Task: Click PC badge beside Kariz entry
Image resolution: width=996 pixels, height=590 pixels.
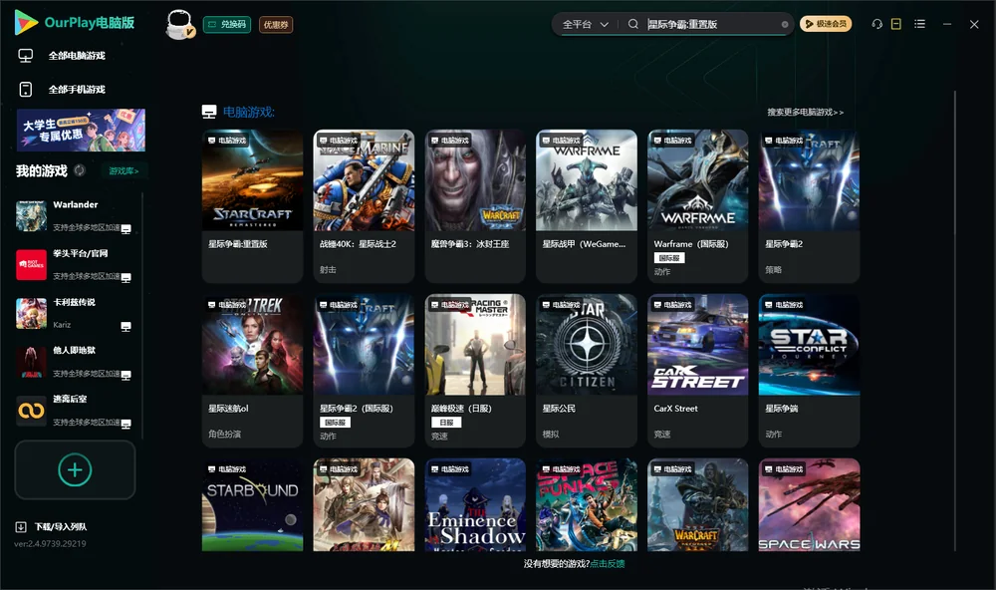Action: [x=125, y=326]
